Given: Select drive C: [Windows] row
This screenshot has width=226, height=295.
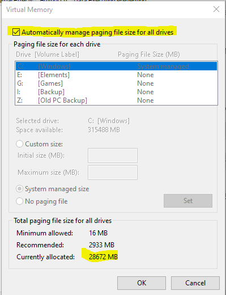Looking at the screenshot, I should tap(116, 66).
